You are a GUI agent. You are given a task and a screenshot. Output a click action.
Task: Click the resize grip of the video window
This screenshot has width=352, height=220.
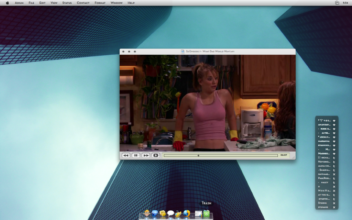pos(293,157)
